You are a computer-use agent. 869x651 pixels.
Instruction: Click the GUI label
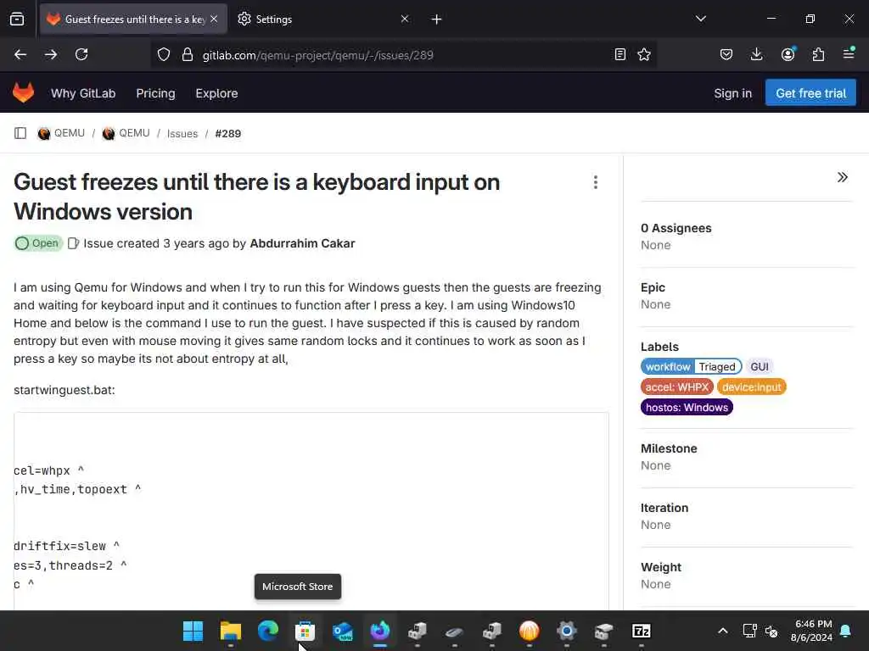[x=759, y=366]
